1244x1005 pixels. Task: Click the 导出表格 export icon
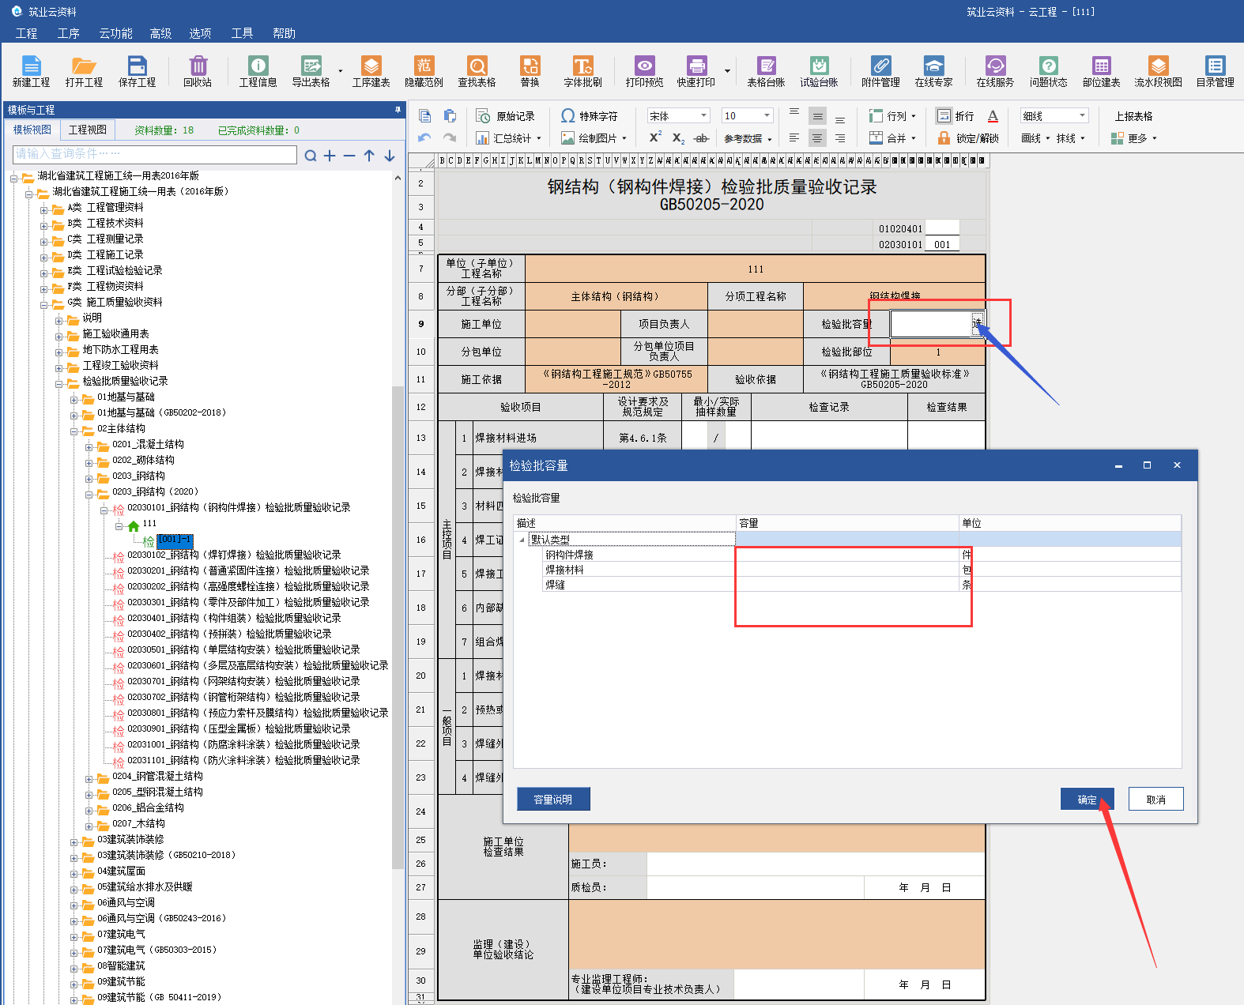(311, 71)
